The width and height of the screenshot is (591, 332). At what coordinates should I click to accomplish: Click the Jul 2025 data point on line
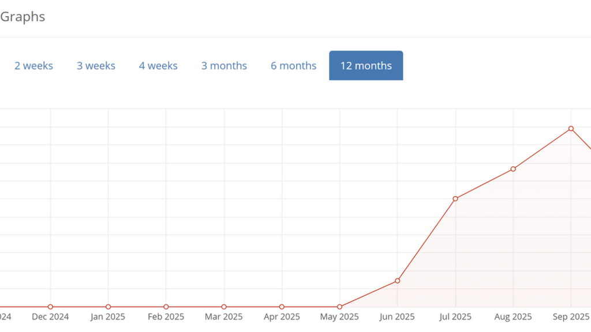[x=455, y=199]
